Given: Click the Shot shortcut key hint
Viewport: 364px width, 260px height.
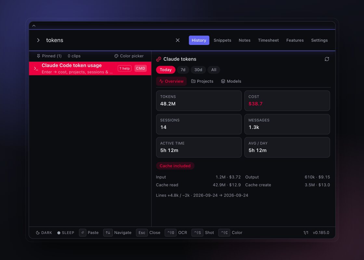Looking at the screenshot, I should (x=198, y=233).
